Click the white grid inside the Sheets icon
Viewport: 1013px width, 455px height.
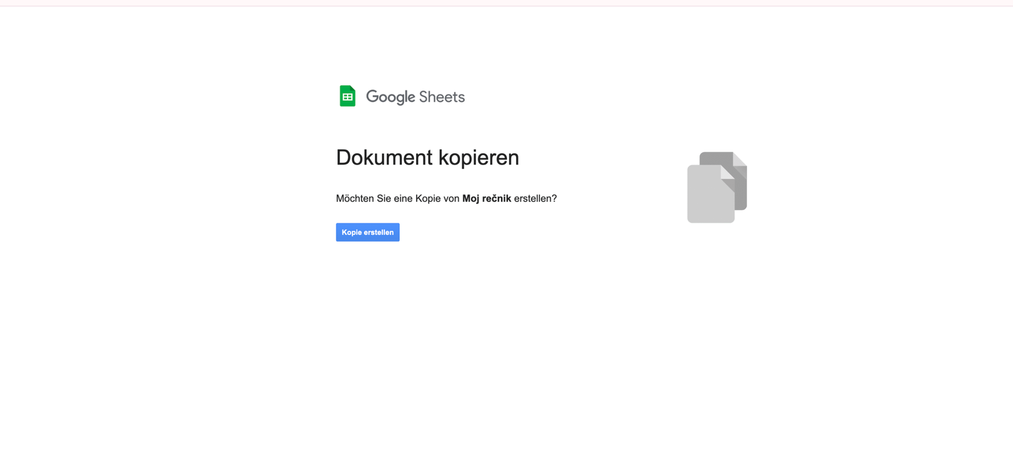point(348,97)
